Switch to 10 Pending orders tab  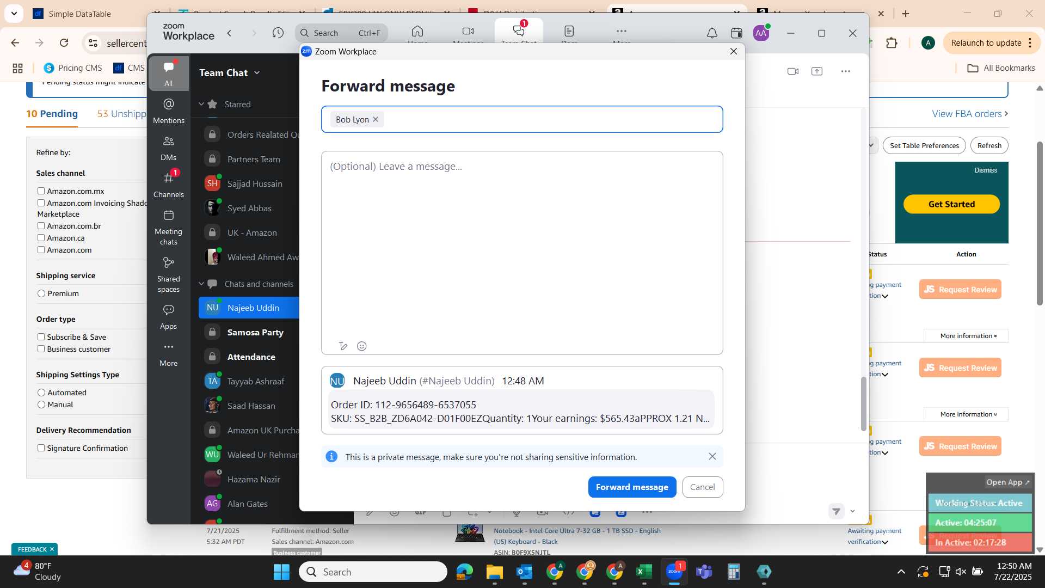(x=52, y=114)
